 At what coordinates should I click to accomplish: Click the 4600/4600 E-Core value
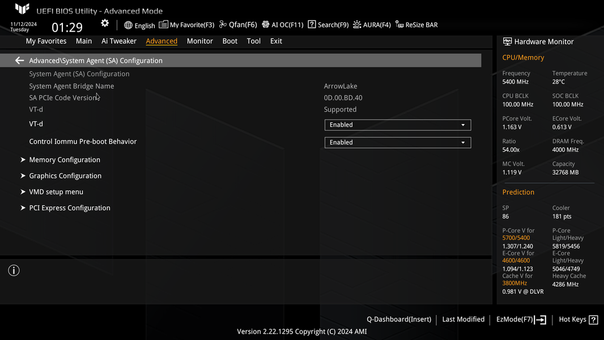pos(516,261)
